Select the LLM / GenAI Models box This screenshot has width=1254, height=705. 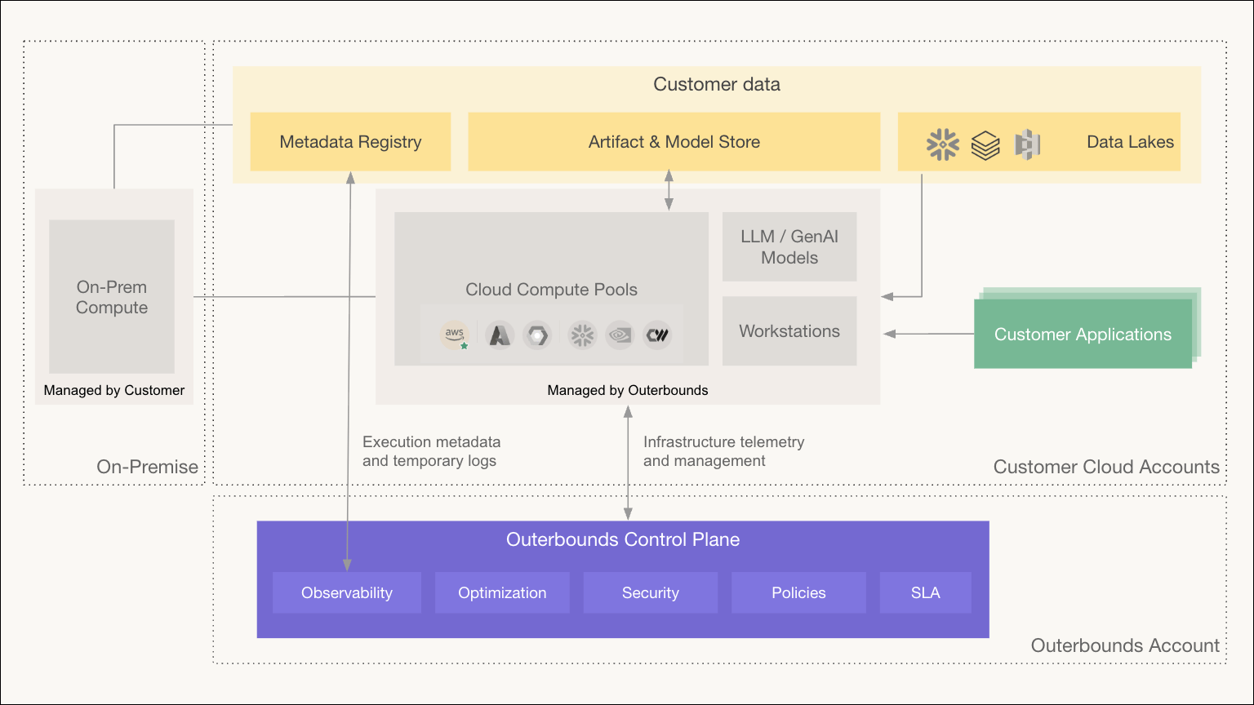tap(789, 247)
